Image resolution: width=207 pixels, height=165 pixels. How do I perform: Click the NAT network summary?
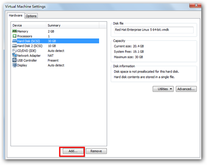click(x=51, y=56)
